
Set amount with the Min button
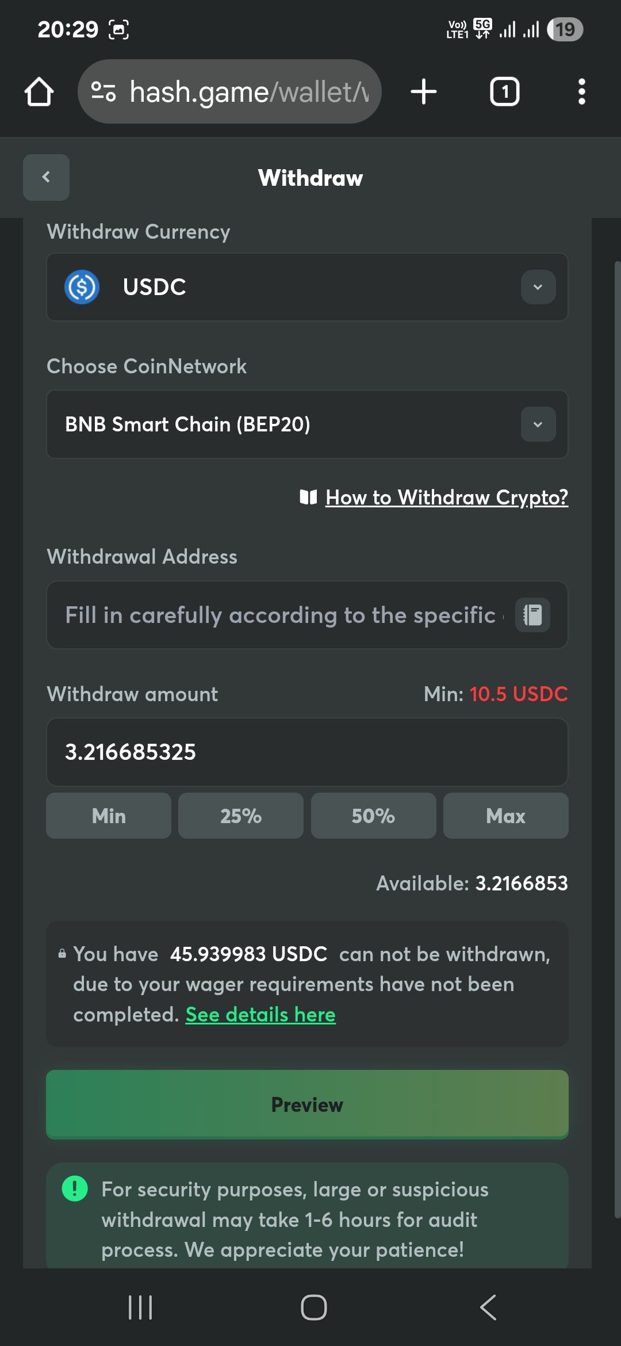click(109, 816)
